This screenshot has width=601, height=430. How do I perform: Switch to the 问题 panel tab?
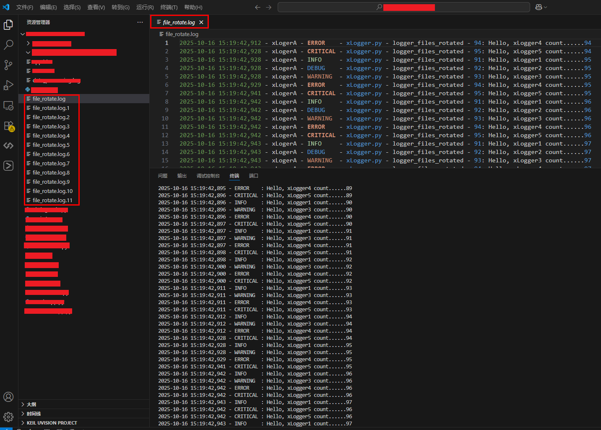(163, 176)
